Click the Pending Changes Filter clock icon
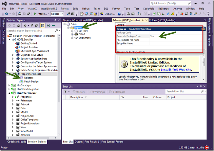 pos(25,25)
